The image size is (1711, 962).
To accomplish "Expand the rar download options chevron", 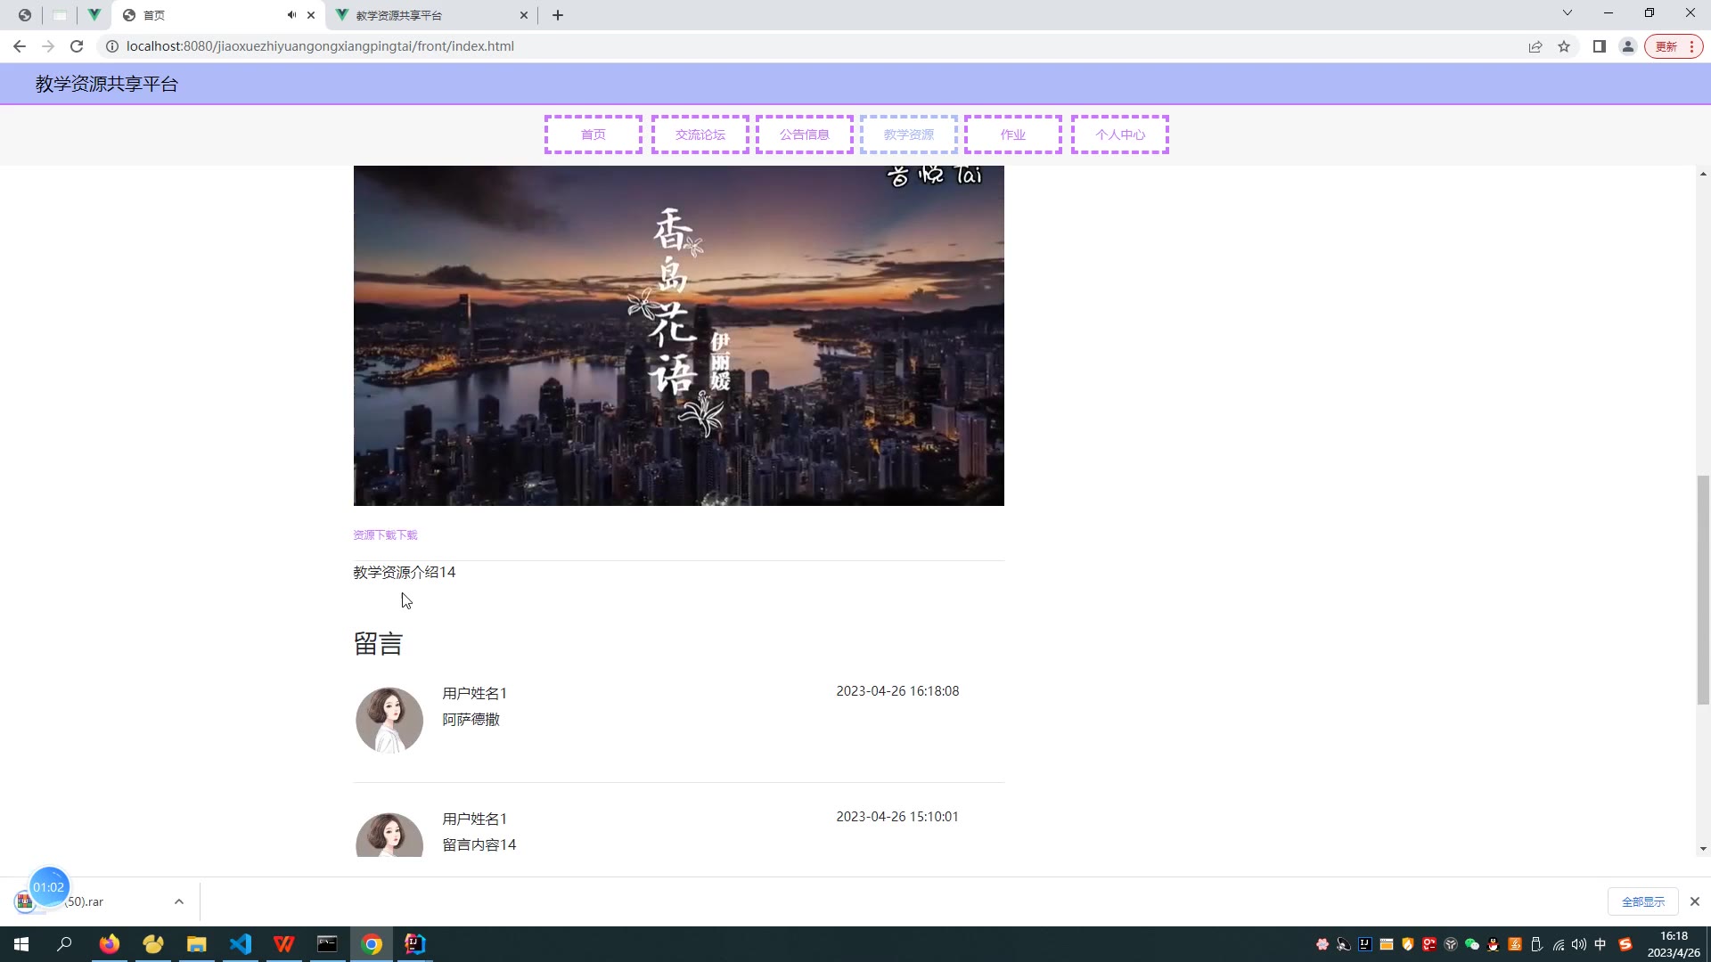I will point(179,901).
